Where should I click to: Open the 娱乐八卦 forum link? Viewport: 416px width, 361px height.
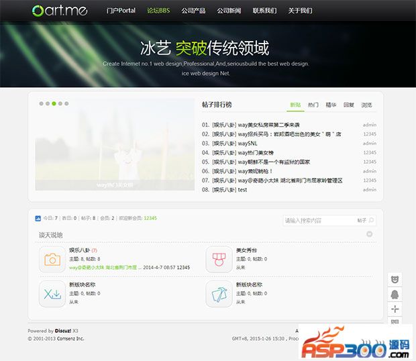[x=80, y=250]
